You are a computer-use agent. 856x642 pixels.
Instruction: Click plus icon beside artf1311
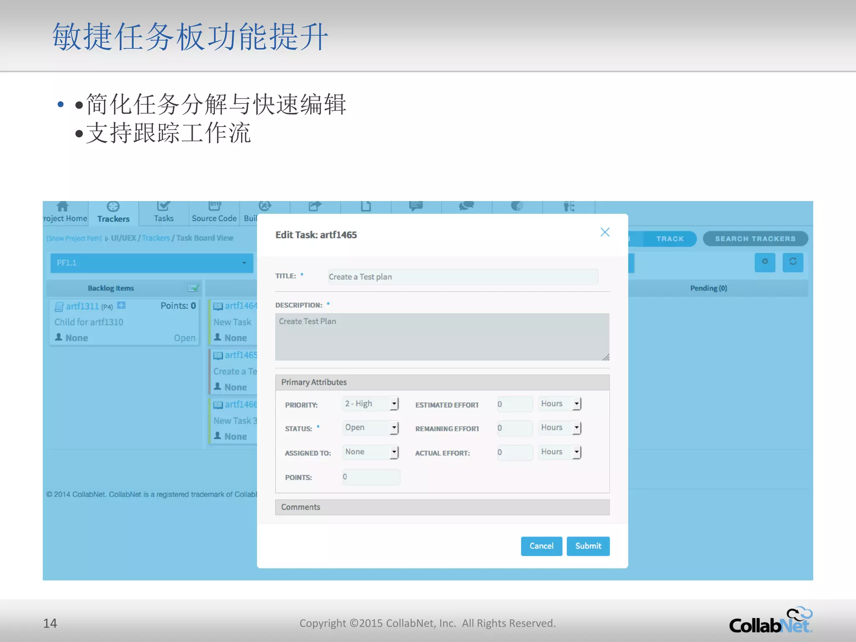click(121, 306)
